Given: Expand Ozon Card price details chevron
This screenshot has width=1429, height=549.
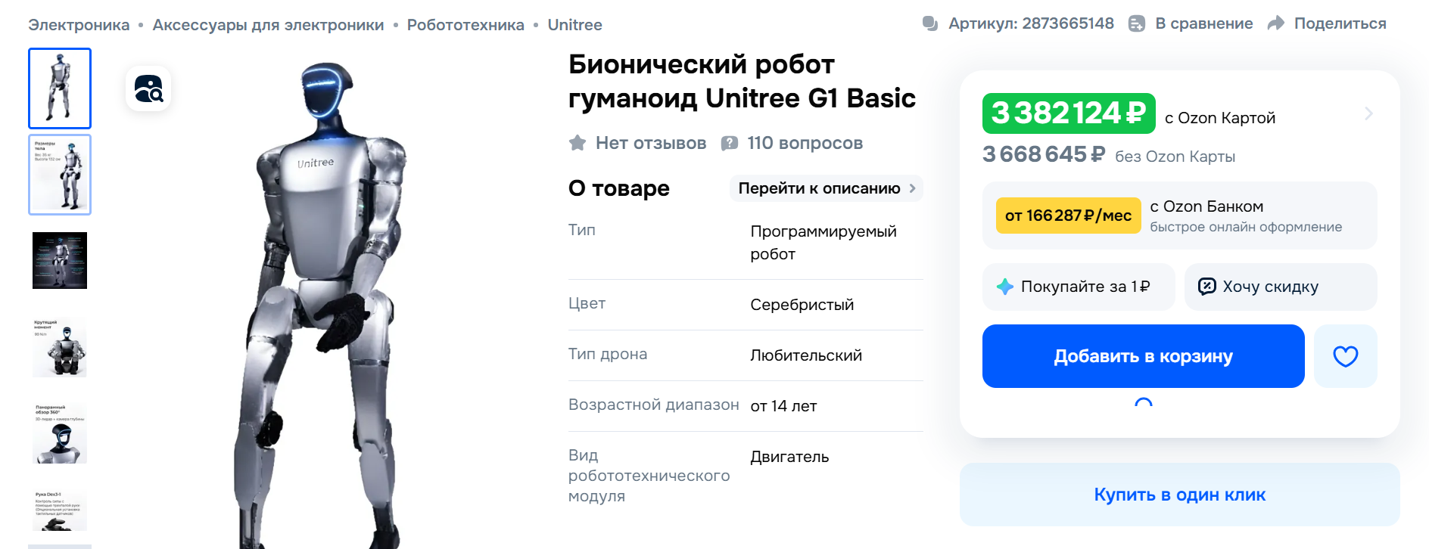Looking at the screenshot, I should [1368, 113].
